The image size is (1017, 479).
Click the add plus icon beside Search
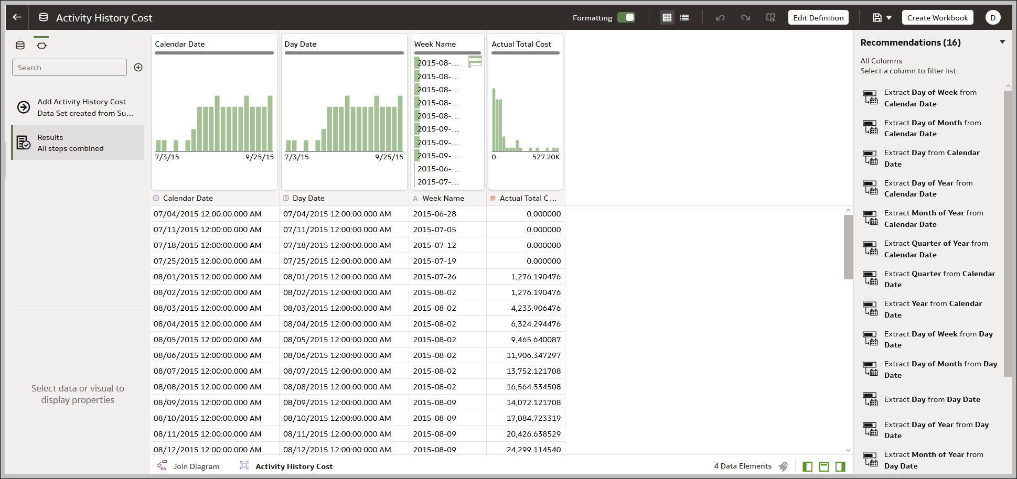click(138, 67)
